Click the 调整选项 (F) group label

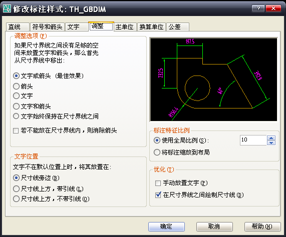[x=31, y=36]
